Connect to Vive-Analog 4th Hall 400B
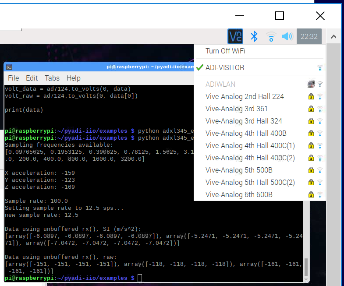The height and width of the screenshot is (286, 344). click(x=246, y=134)
